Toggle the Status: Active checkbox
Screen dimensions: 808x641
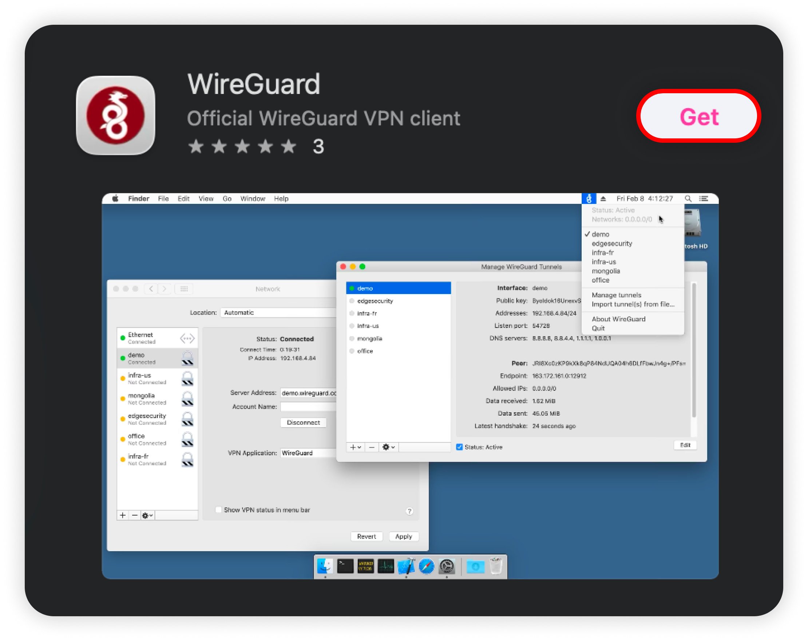459,447
